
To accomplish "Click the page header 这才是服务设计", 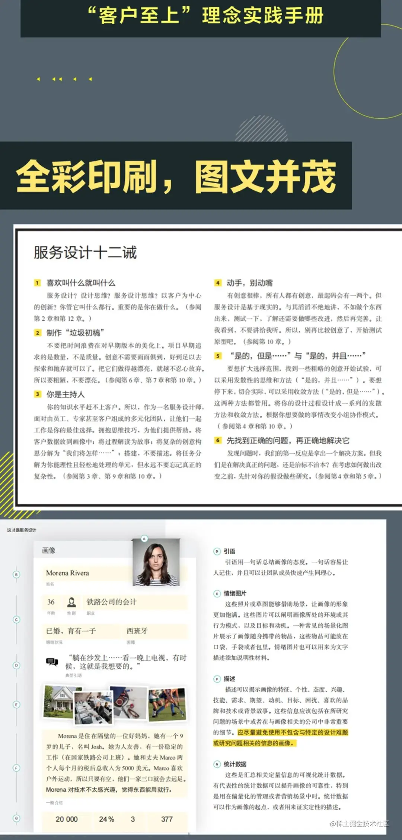I will [22, 530].
